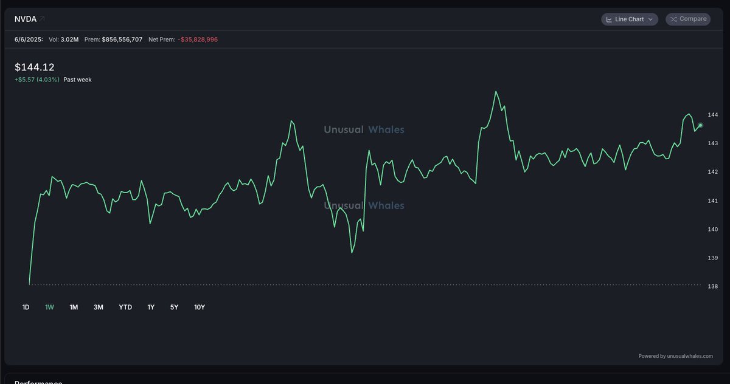Image resolution: width=730 pixels, height=384 pixels.
Task: Click the 141 y-axis label
Action: pyautogui.click(x=713, y=201)
